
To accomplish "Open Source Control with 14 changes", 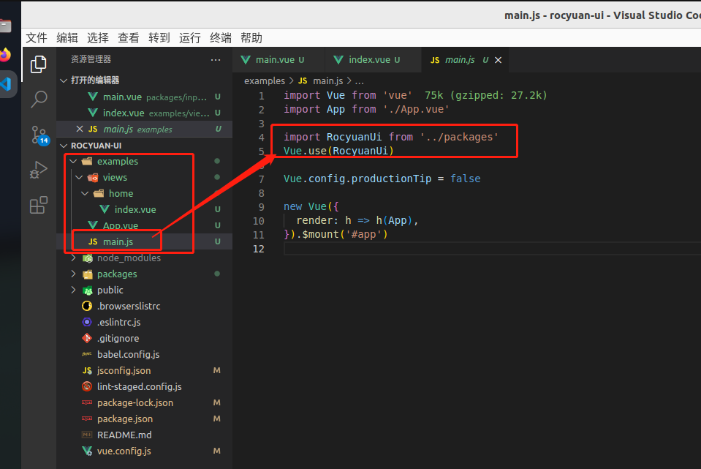I will tap(39, 135).
